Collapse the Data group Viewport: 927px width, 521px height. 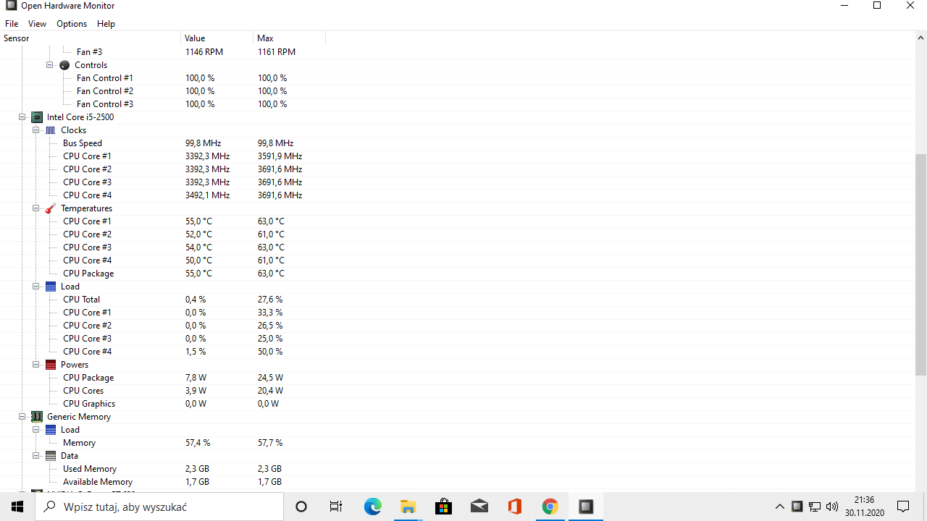point(36,456)
